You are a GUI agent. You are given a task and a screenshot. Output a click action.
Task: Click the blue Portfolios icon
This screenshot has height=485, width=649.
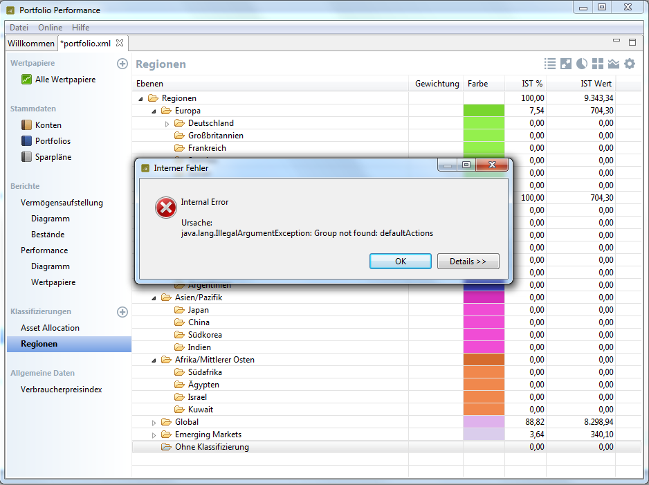click(x=26, y=140)
